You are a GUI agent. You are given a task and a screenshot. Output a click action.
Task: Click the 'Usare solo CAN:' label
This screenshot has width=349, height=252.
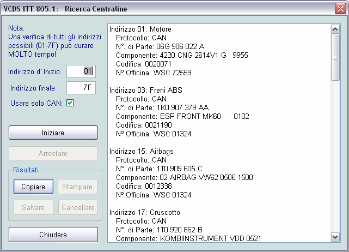pyautogui.click(x=36, y=103)
